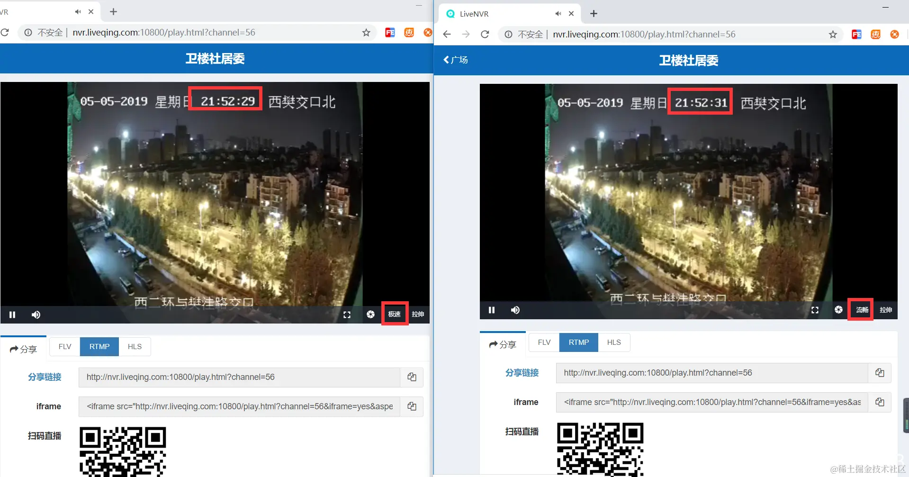Toggle 极速 speed mode on left player
Viewport: 909px width, 477px height.
[395, 313]
